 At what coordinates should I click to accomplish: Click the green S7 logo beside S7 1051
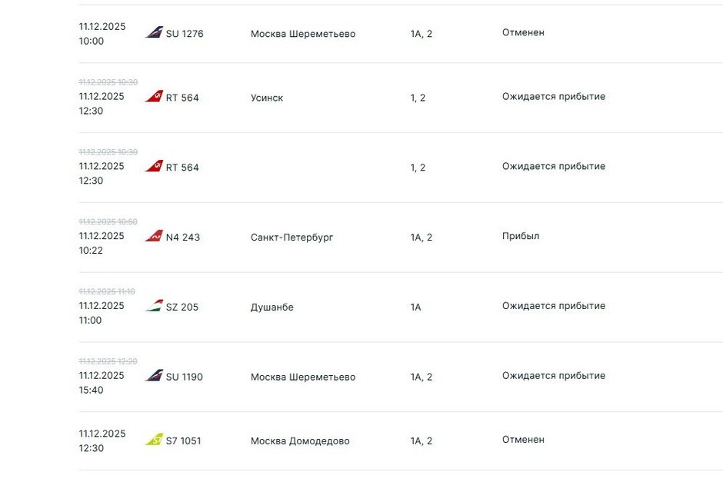[154, 440]
